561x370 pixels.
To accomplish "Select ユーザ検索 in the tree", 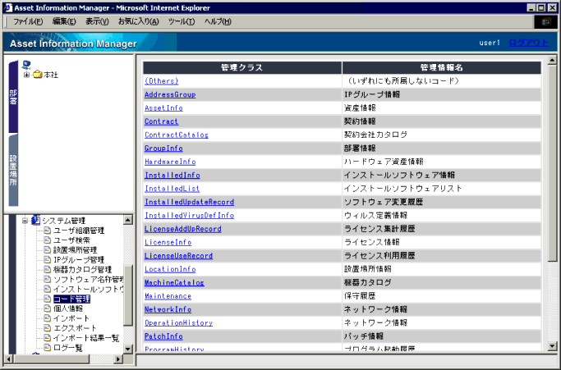I will click(71, 240).
